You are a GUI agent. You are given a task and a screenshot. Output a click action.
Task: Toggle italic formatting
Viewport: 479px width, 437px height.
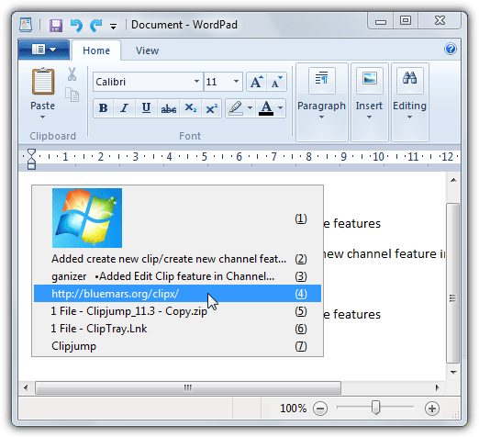tap(124, 108)
